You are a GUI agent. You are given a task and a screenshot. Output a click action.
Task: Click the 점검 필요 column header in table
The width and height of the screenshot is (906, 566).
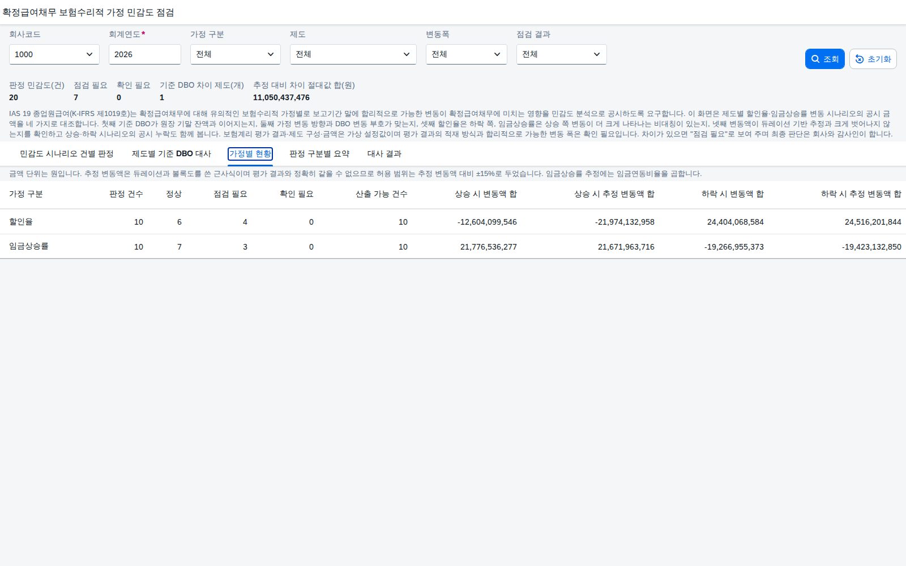point(230,194)
